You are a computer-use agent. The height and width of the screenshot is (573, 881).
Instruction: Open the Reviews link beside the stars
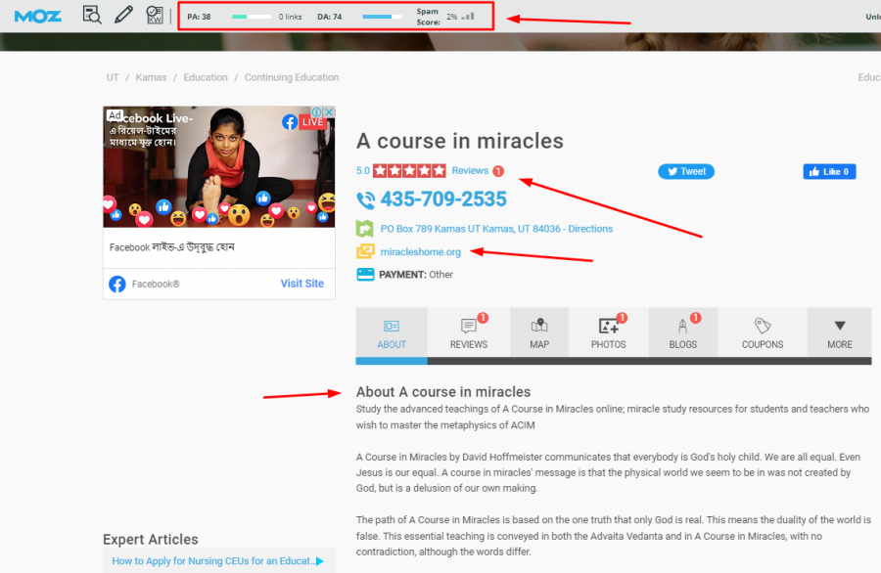(470, 170)
